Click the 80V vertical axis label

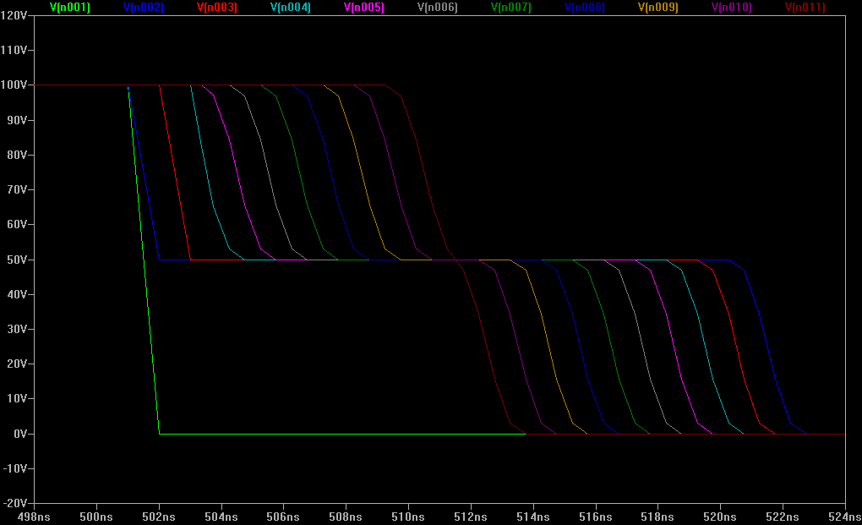(x=17, y=155)
